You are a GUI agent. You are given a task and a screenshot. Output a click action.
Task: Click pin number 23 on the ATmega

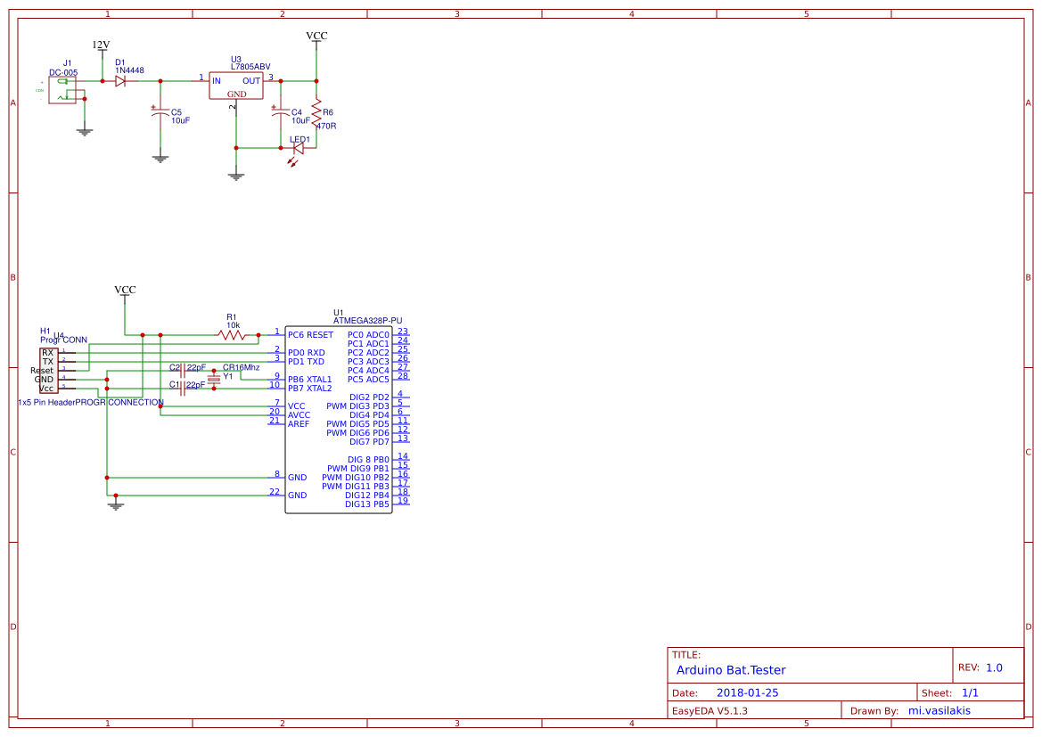403,332
